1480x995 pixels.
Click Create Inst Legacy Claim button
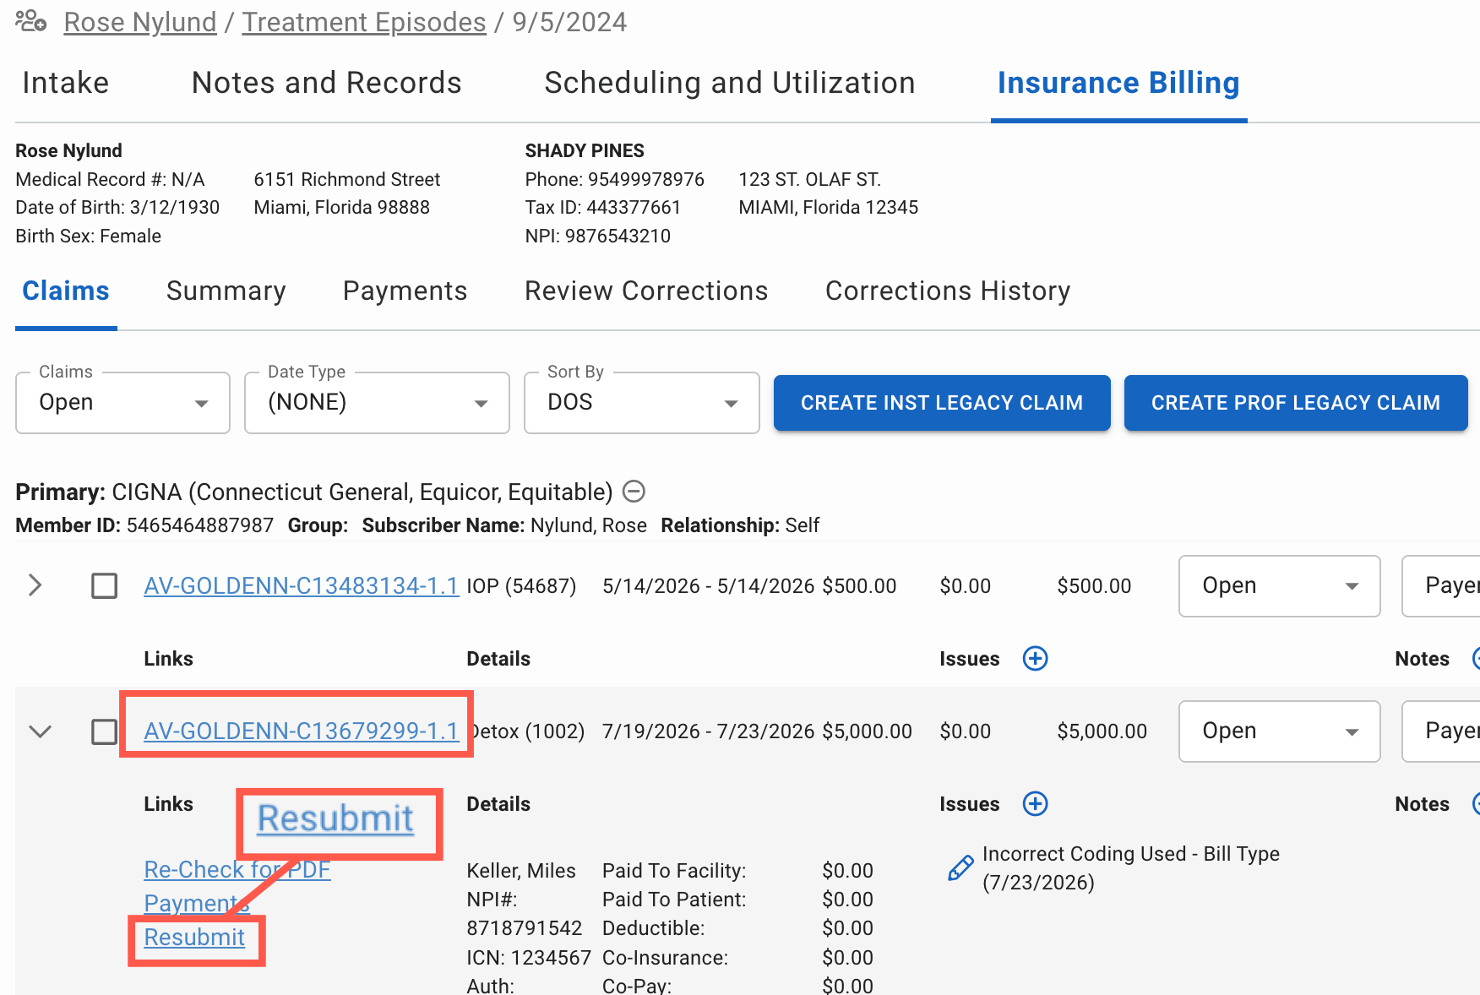942,403
